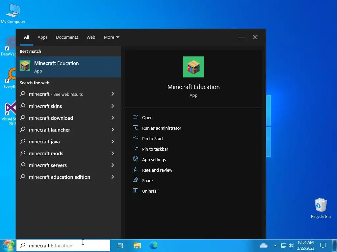This screenshot has width=337, height=252.
Task: Open the notification center icon
Action: pyautogui.click(x=323, y=245)
